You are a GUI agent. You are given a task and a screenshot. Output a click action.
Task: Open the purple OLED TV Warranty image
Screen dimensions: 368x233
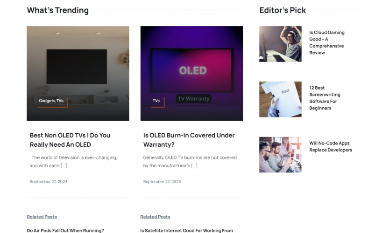[191, 73]
